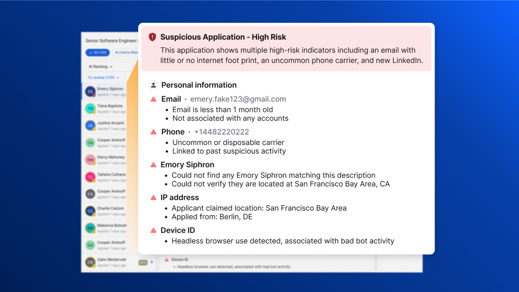
Task: Click the red shield alert icon
Action: (x=152, y=37)
